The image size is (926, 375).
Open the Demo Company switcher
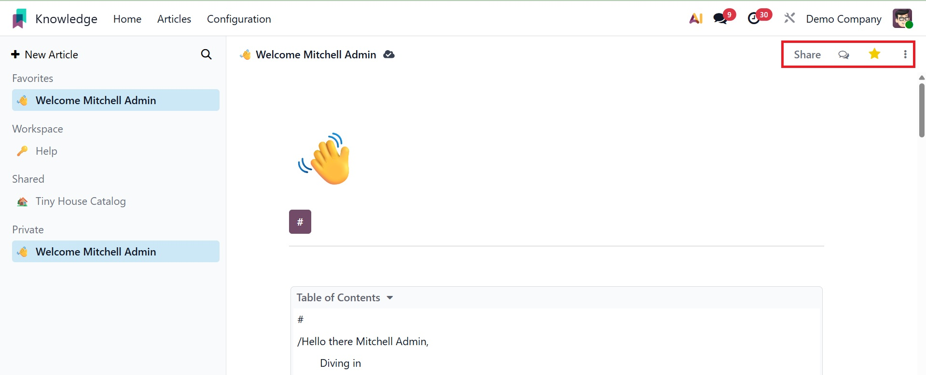843,19
